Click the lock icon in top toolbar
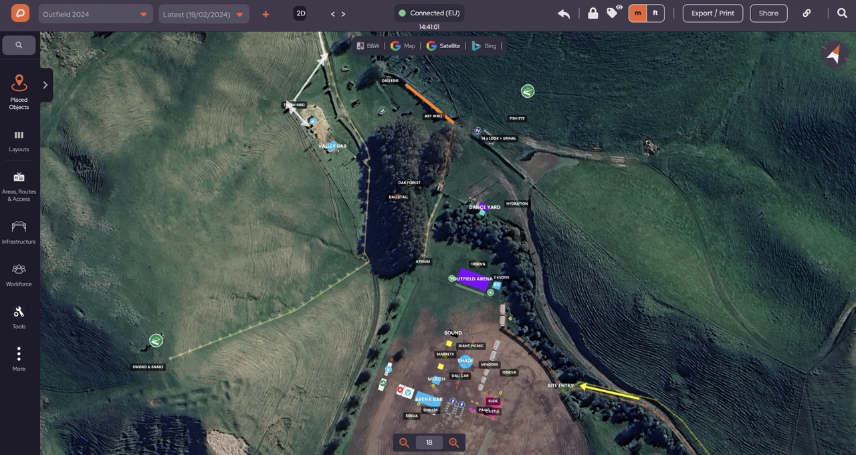Screen dimensions: 856x455 [593, 13]
